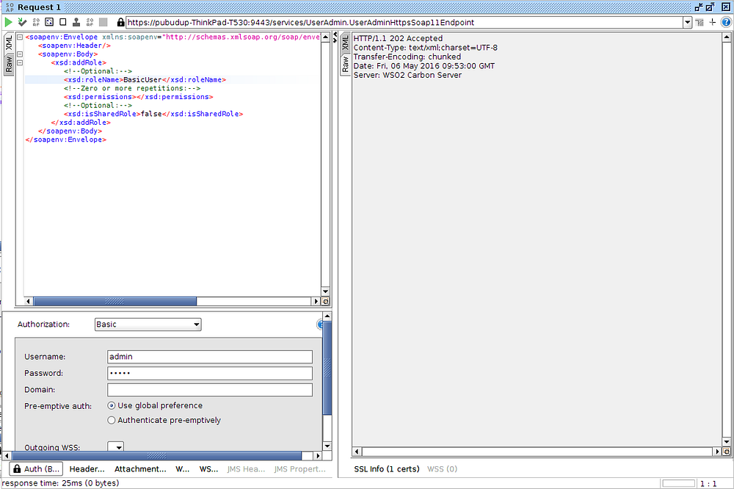Click the endpoint URL field
This screenshot has width=734, height=489.
point(404,23)
